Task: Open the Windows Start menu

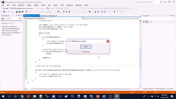Action: [3, 96]
